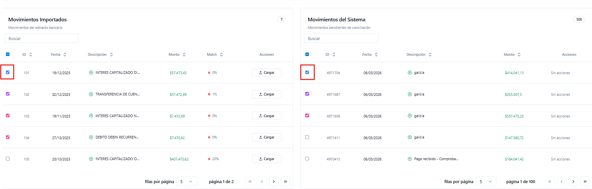Click income icon on row 4971411
This screenshot has height=189, width=592.
410,137
